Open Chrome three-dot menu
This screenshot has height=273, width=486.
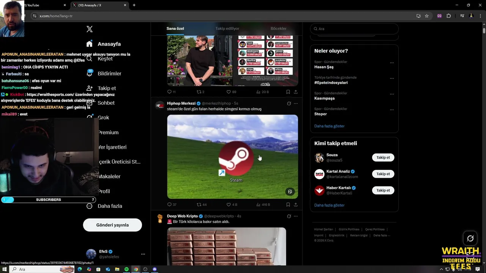click(x=480, y=16)
